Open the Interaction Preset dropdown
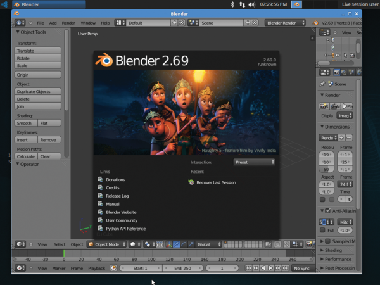Image resolution: width=380 pixels, height=285 pixels. pyautogui.click(x=254, y=162)
